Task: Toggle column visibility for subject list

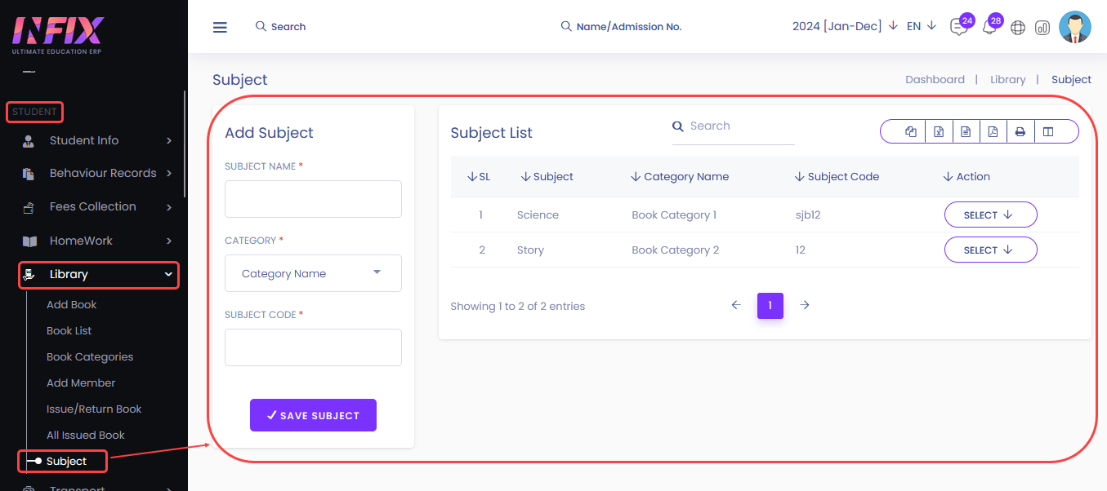Action: 1048,131
